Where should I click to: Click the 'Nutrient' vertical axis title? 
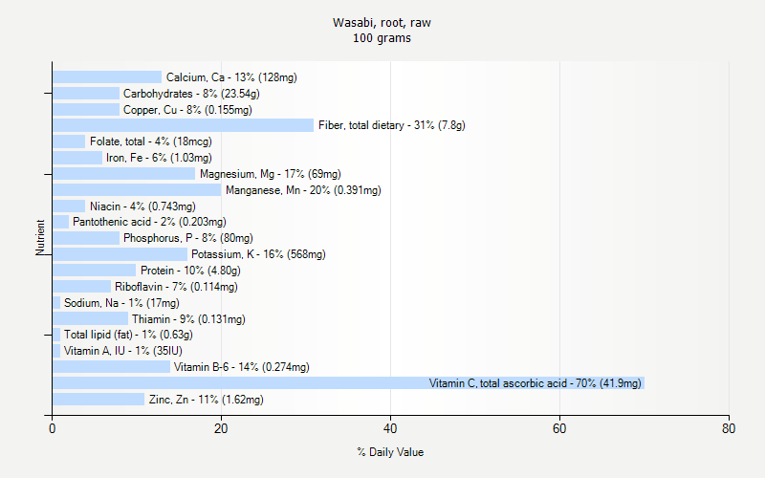point(40,237)
